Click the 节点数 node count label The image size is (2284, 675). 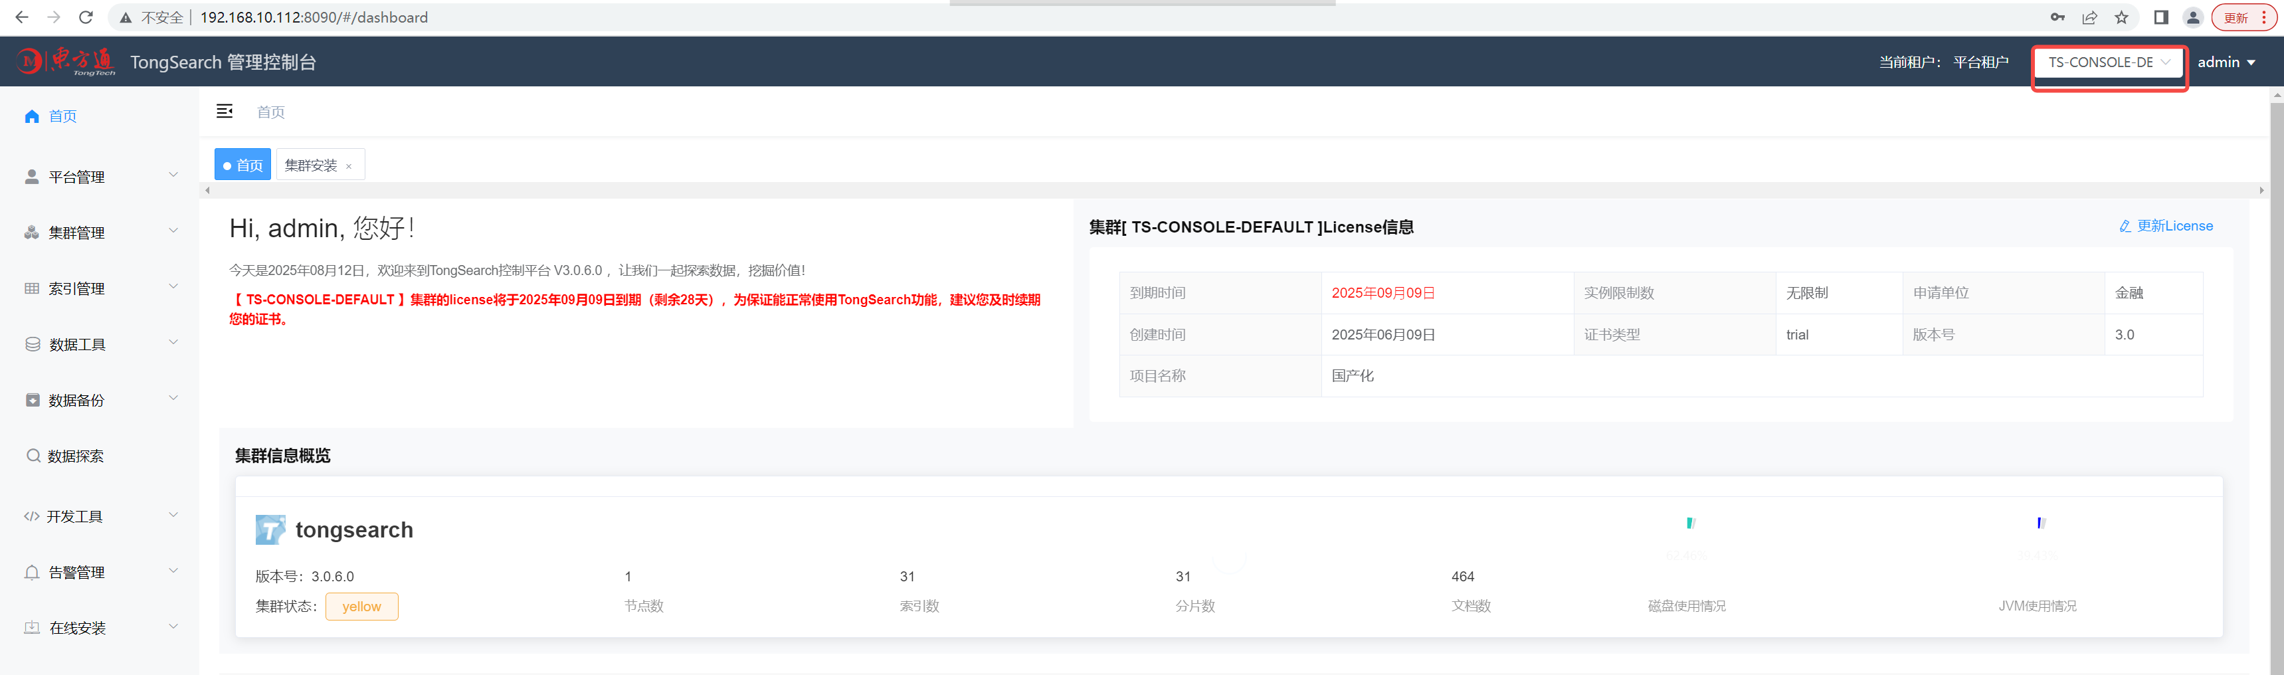pos(644,606)
